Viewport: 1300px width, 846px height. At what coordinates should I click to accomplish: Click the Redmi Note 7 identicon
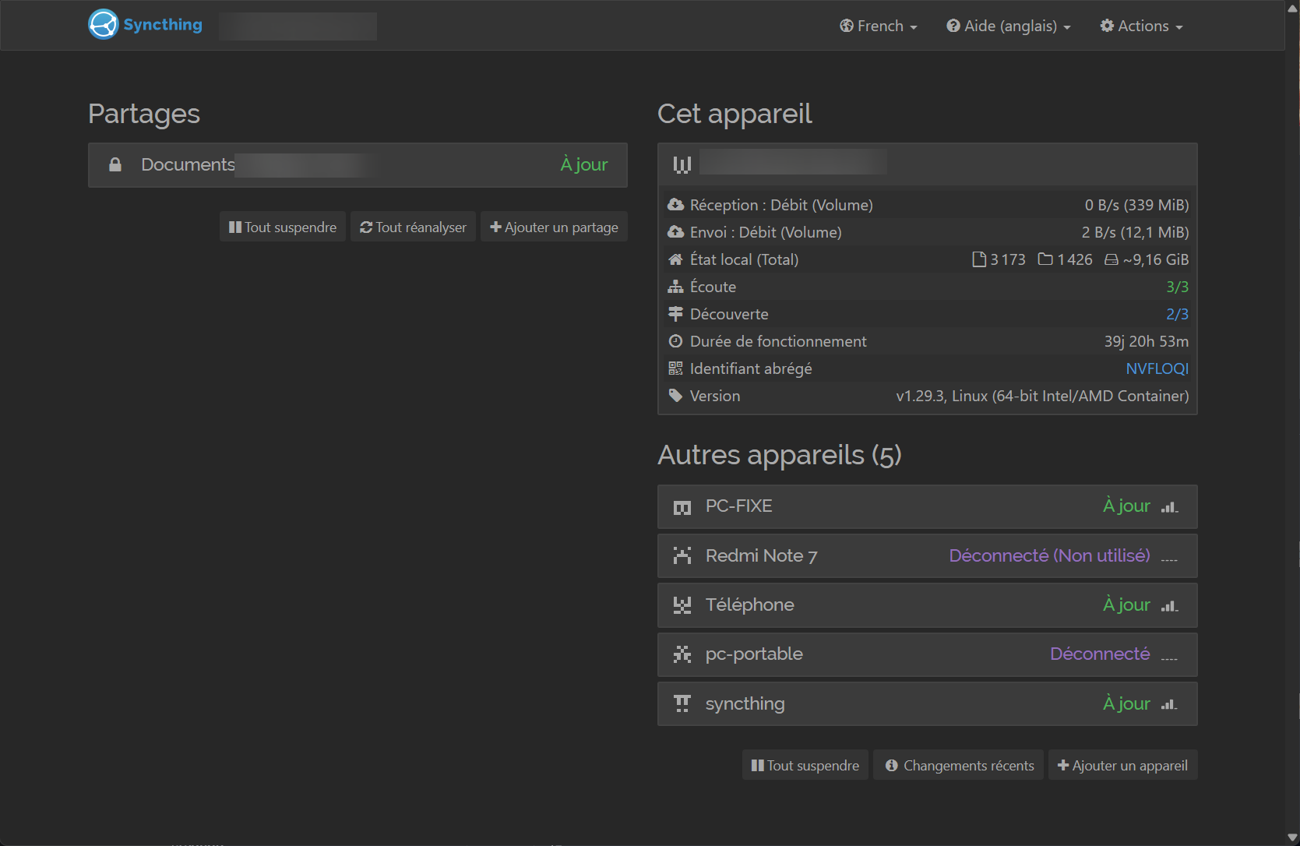point(682,556)
